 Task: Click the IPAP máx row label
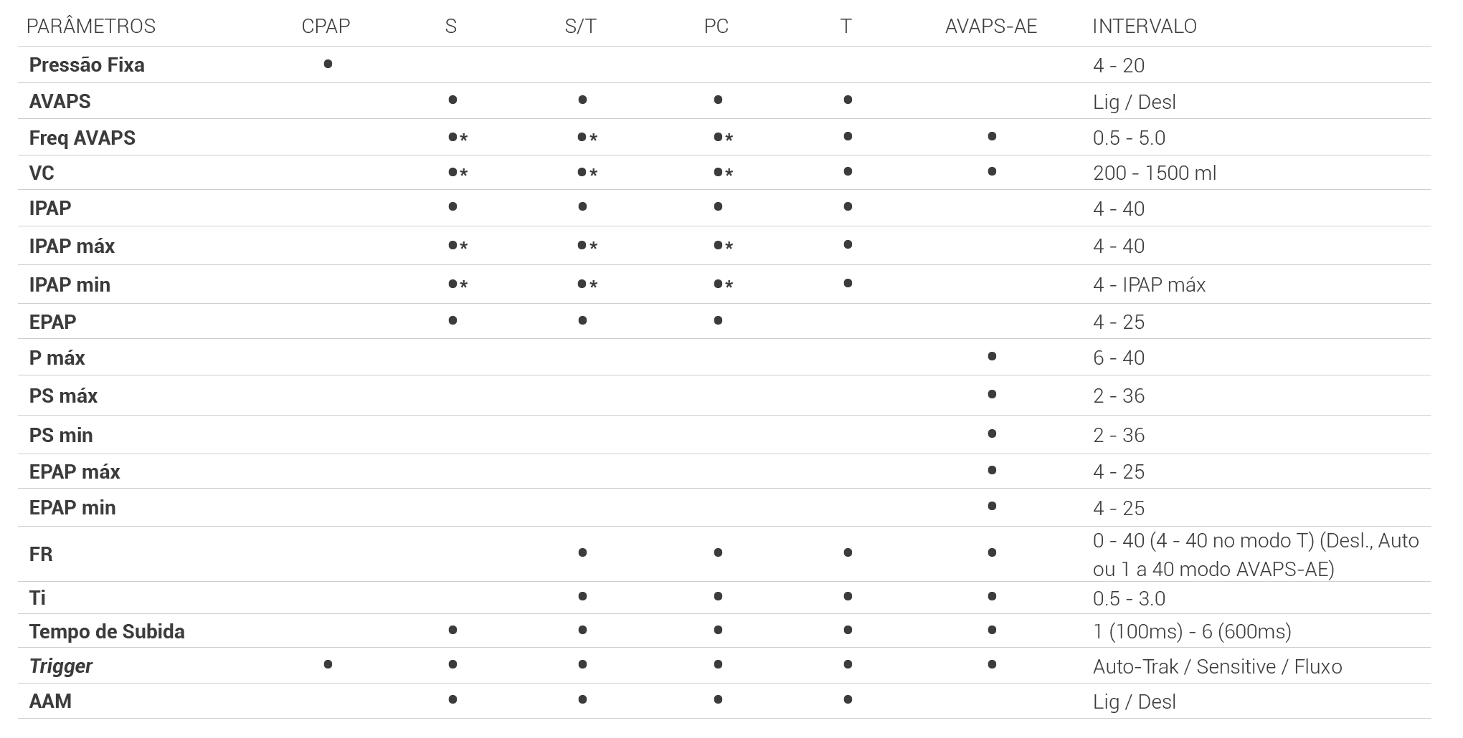click(x=72, y=246)
